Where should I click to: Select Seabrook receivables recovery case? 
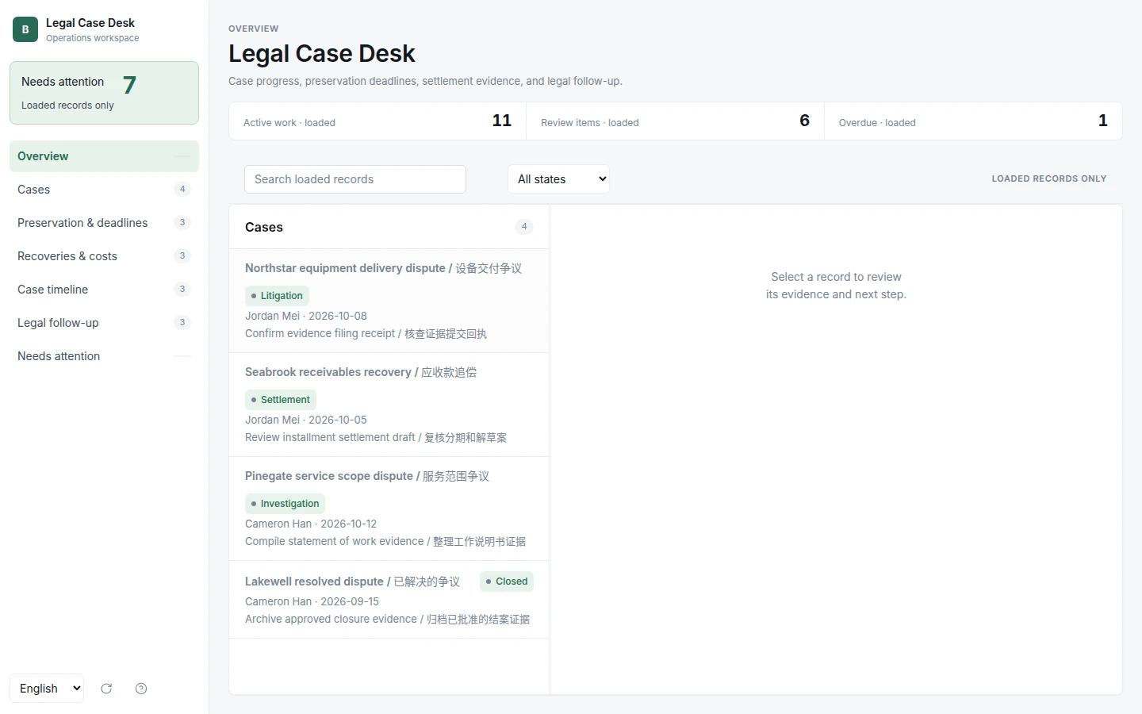coord(389,405)
